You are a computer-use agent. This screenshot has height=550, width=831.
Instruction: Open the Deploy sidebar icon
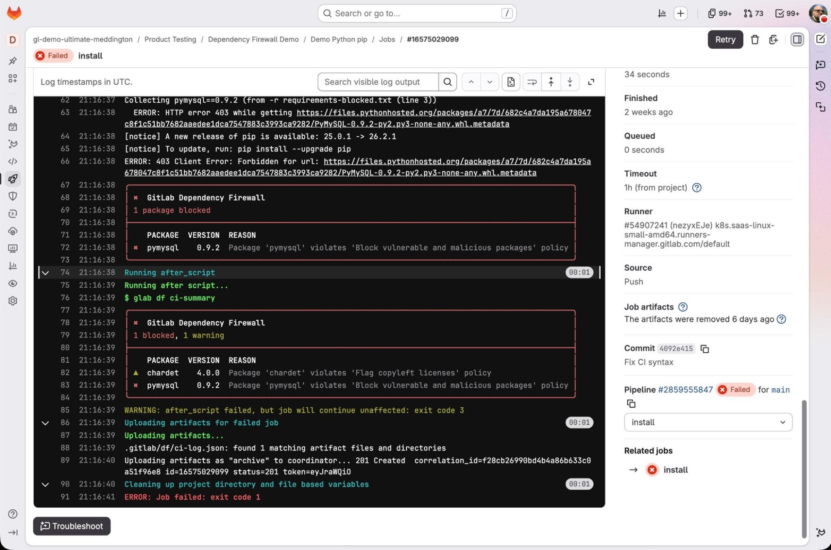point(12,214)
